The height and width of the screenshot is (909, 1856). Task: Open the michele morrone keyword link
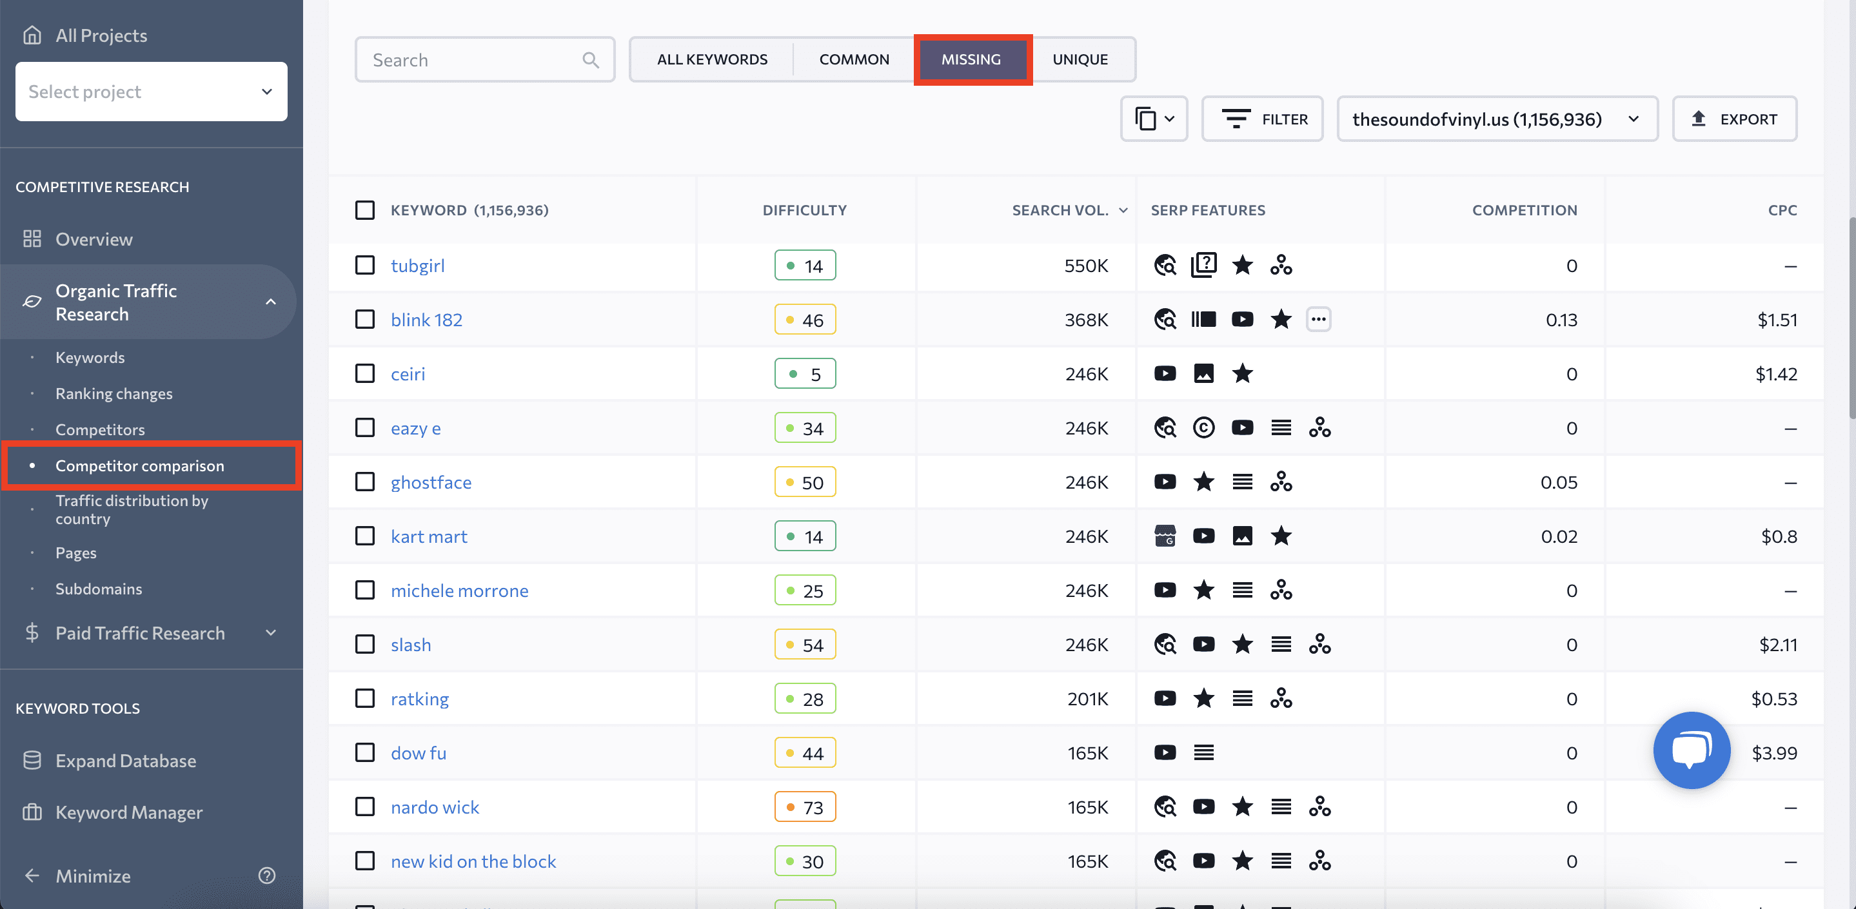click(x=460, y=590)
